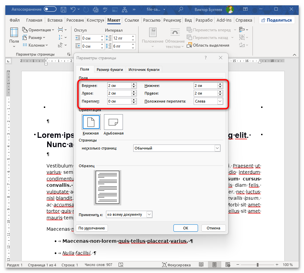Viewport: 304px width, 273px height.
Task: Open page setup dialog launcher icon
Action: point(69,54)
